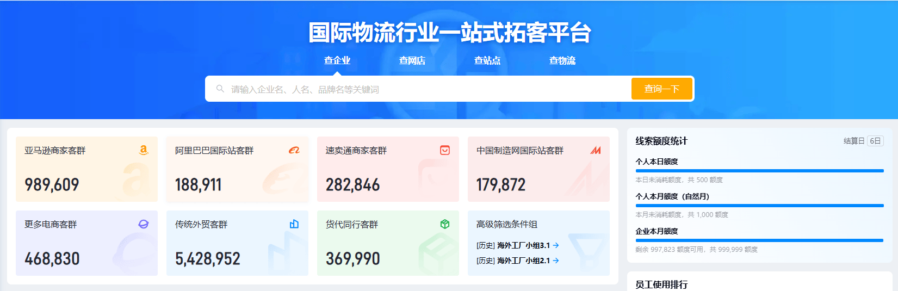Click the 高级筛选条件组 heading
The image size is (898, 291).
[x=507, y=224]
